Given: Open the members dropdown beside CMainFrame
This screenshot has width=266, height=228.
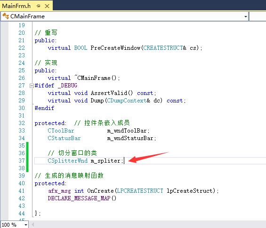Looking at the screenshot, I should point(258,16).
